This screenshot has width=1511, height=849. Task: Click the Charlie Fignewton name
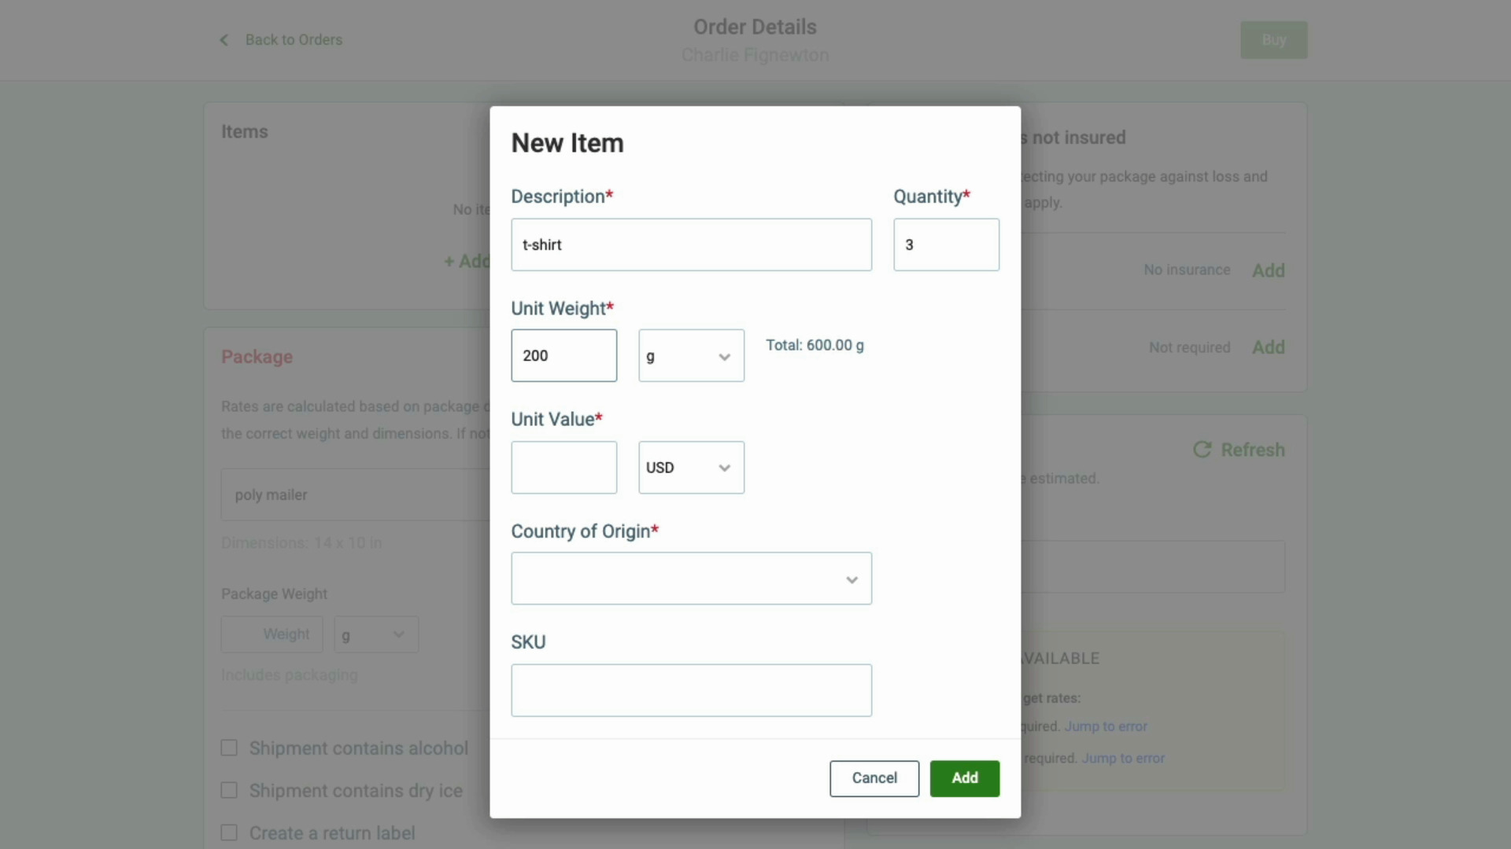[755, 55]
